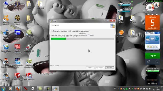Click the taskbar clock showing 14:39
163x91 pixels.
click(156, 89)
